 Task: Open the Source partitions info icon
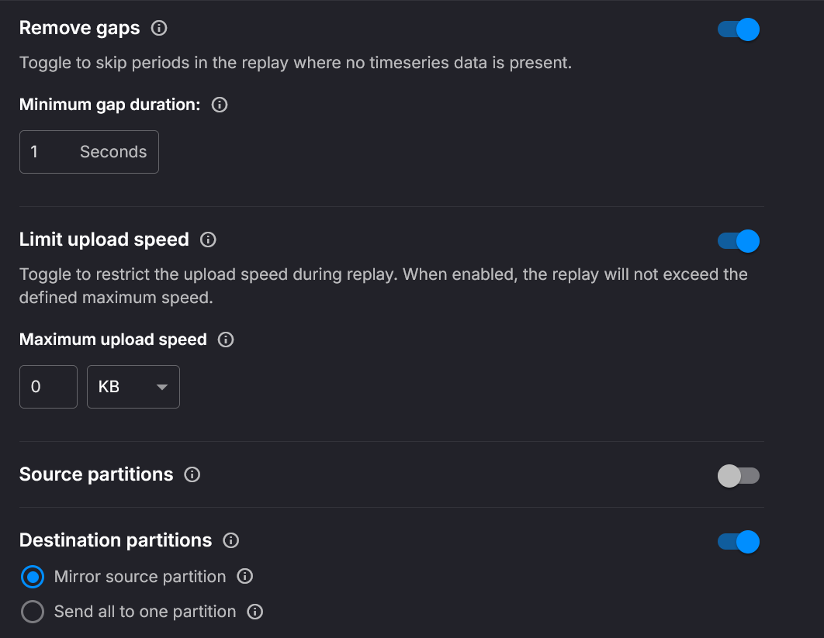click(x=192, y=475)
